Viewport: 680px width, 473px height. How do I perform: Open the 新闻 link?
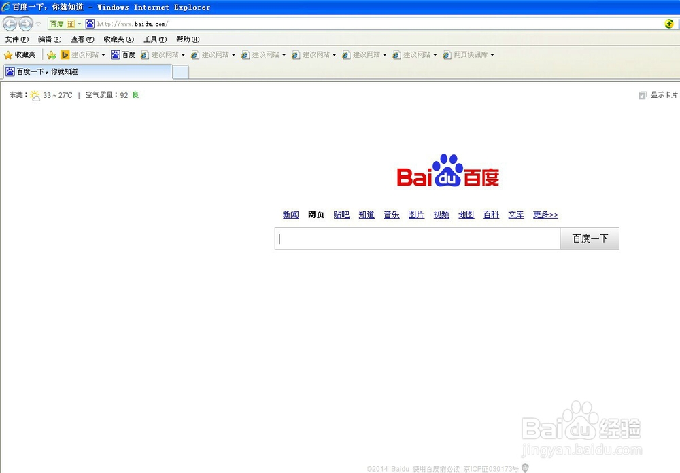pyautogui.click(x=290, y=215)
